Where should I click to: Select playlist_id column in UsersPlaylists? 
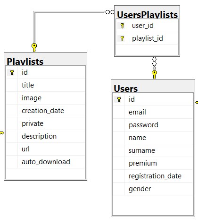coord(147,38)
